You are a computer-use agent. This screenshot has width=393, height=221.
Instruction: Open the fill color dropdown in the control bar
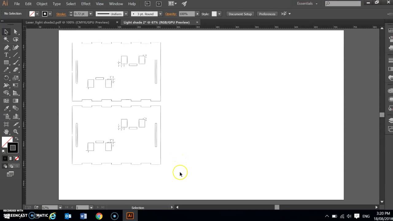(x=37, y=14)
